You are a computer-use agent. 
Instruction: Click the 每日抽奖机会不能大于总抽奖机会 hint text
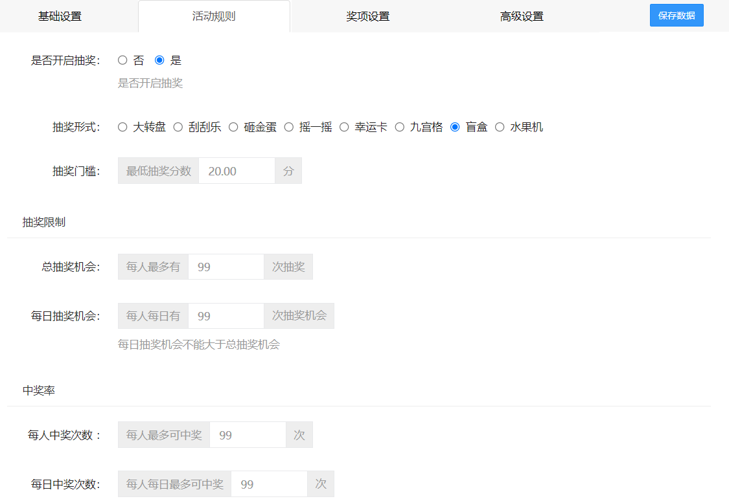point(198,344)
